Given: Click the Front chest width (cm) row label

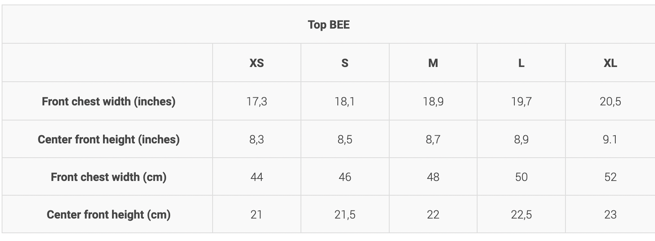Looking at the screenshot, I should tap(109, 177).
